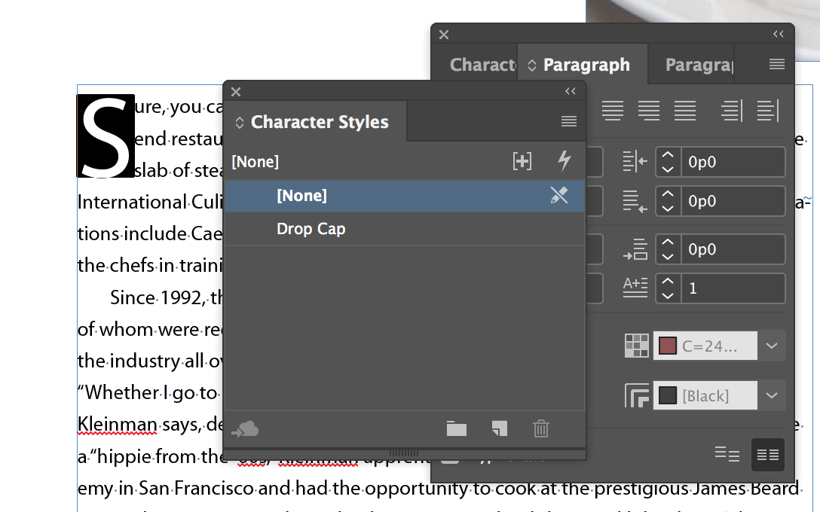The width and height of the screenshot is (820, 512).
Task: Delete selected style with trash icon
Action: pos(540,429)
